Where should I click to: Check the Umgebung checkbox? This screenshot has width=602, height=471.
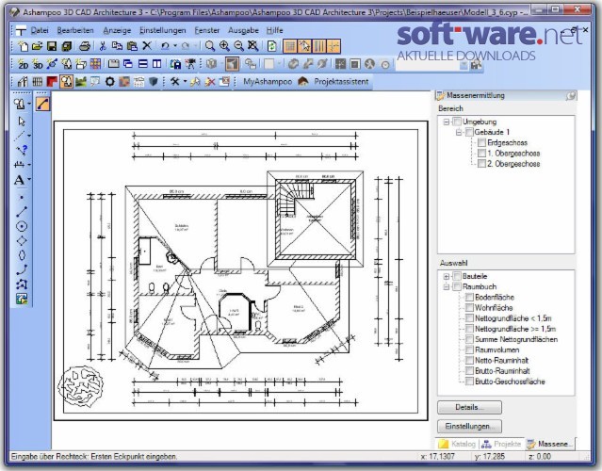[457, 122]
